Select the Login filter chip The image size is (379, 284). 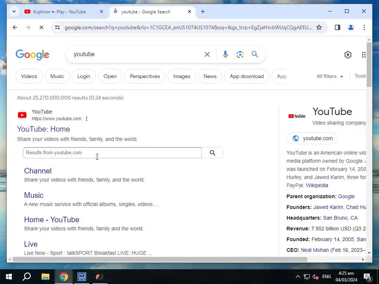pyautogui.click(x=84, y=76)
